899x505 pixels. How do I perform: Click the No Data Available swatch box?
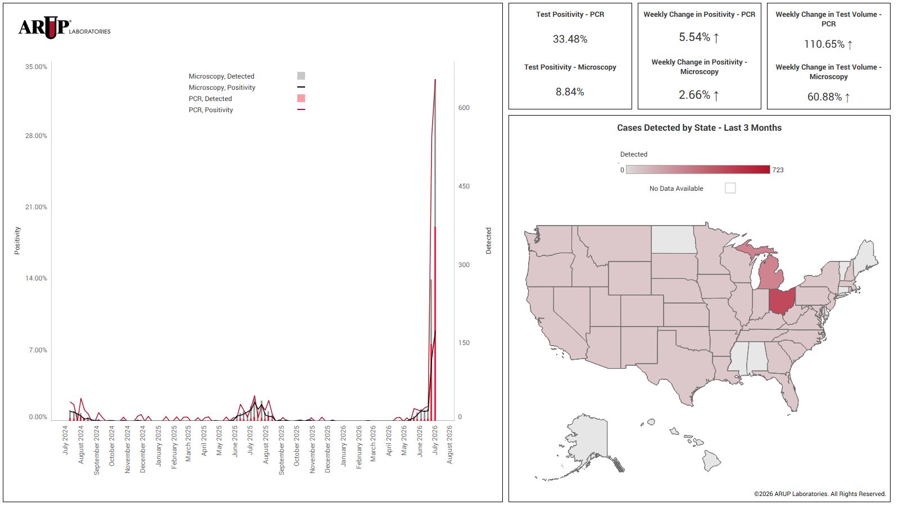[730, 188]
